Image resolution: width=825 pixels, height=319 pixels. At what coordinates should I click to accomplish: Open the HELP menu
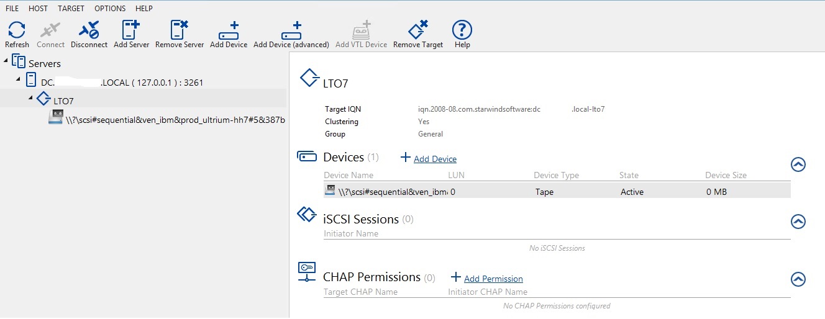point(144,9)
